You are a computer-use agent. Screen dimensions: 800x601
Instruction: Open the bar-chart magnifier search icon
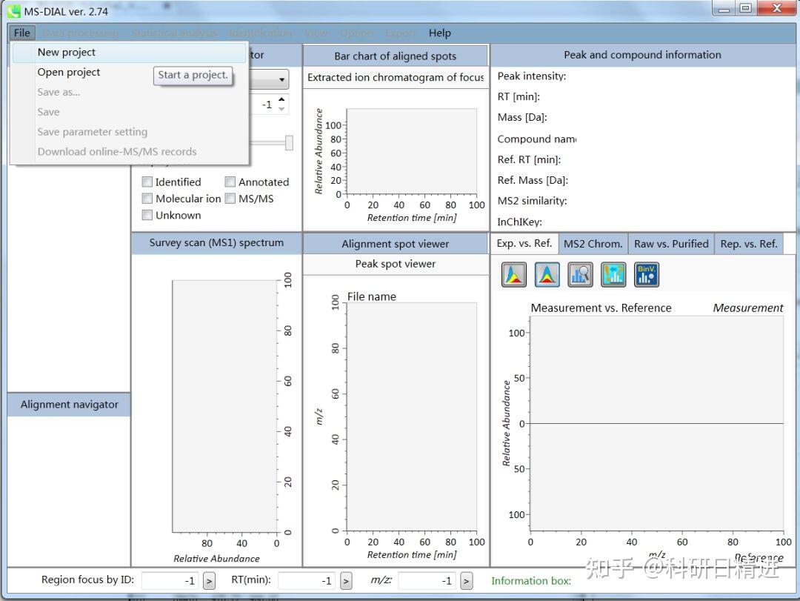580,275
